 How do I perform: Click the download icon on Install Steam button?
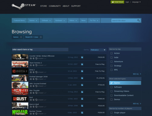pyautogui.click(x=113, y=2)
